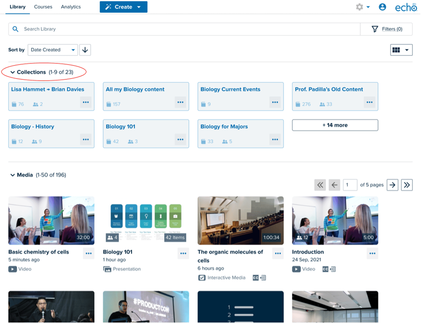Switch to the Analytics tab

coord(71,7)
